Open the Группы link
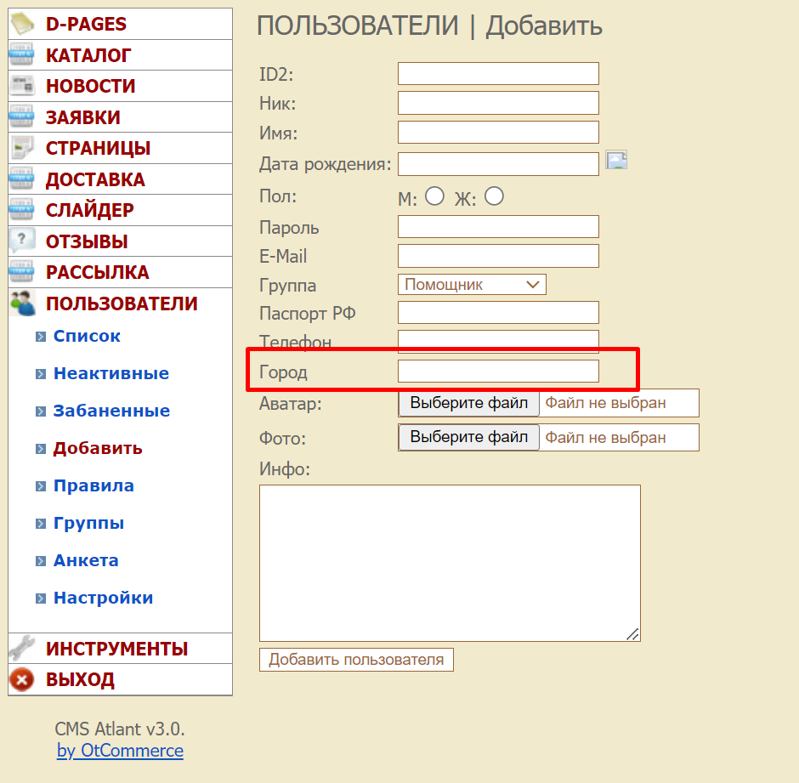 coord(88,523)
